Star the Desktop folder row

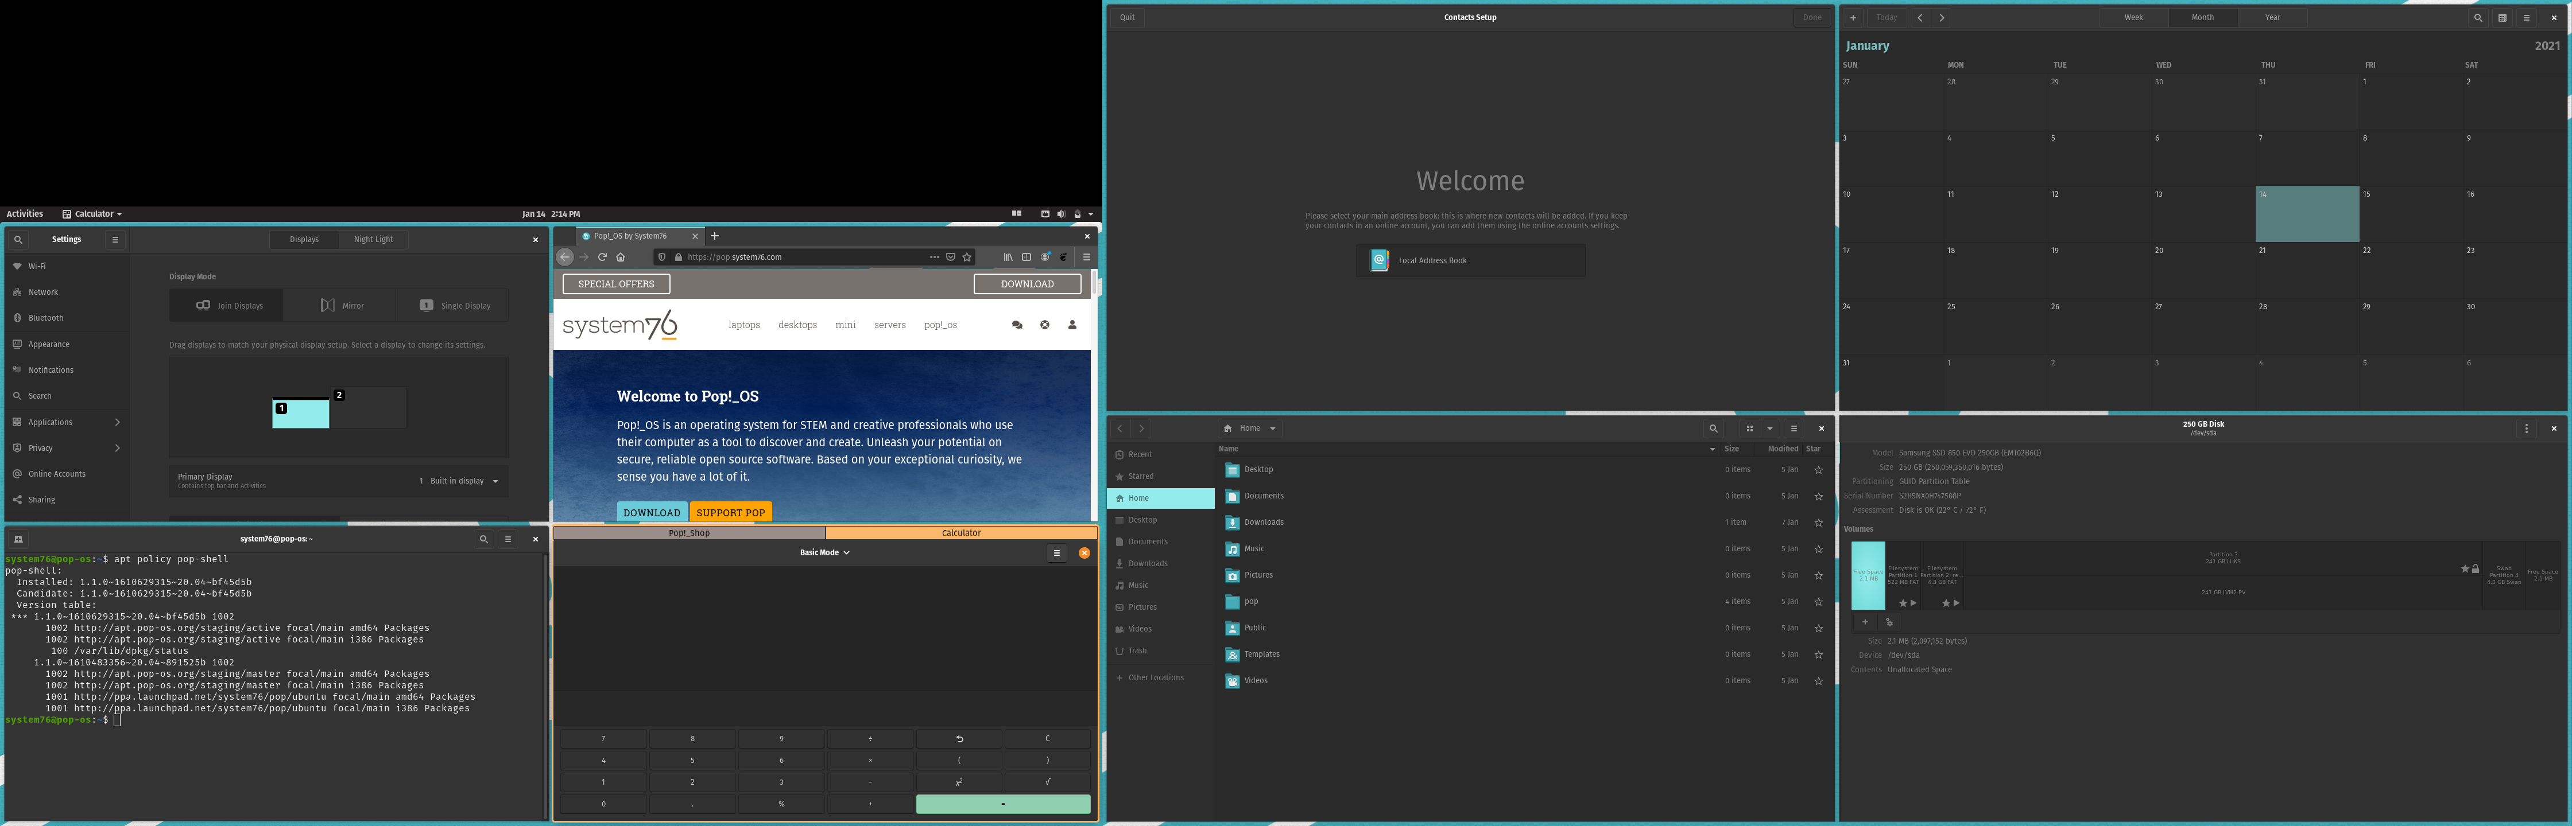pyautogui.click(x=1818, y=470)
